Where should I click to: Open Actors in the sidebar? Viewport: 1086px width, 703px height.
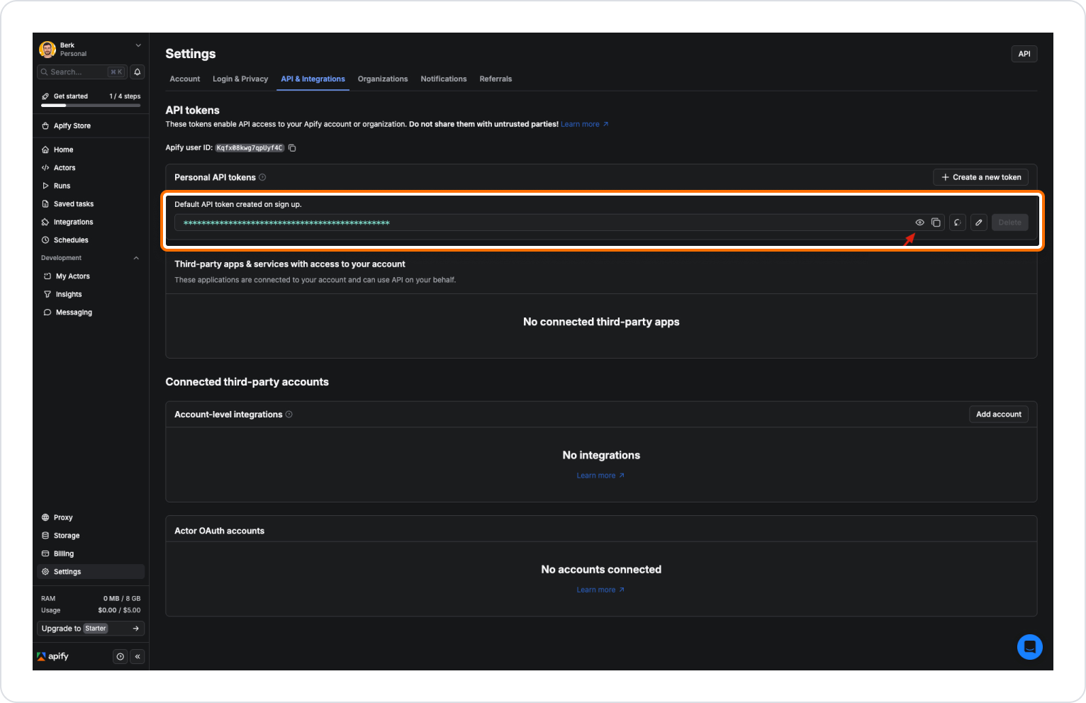point(91,168)
